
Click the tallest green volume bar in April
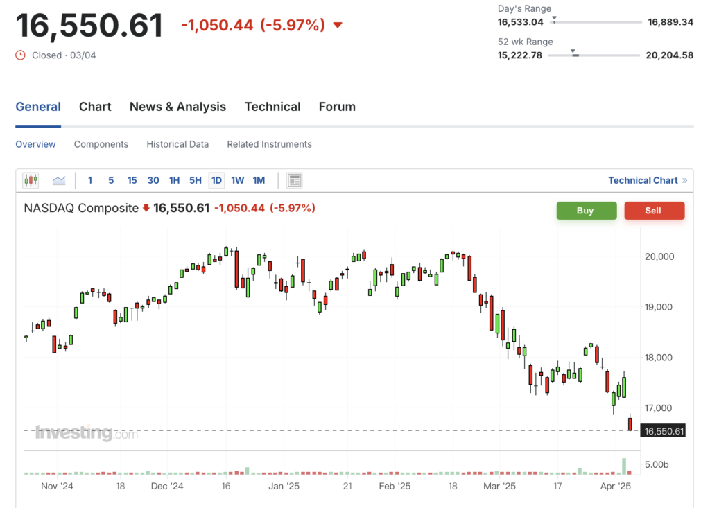(624, 466)
